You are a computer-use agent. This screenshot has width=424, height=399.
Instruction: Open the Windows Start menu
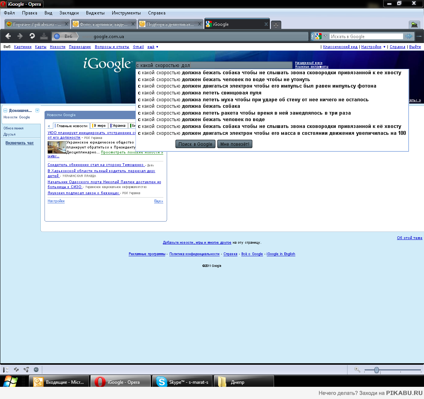[x=10, y=382]
